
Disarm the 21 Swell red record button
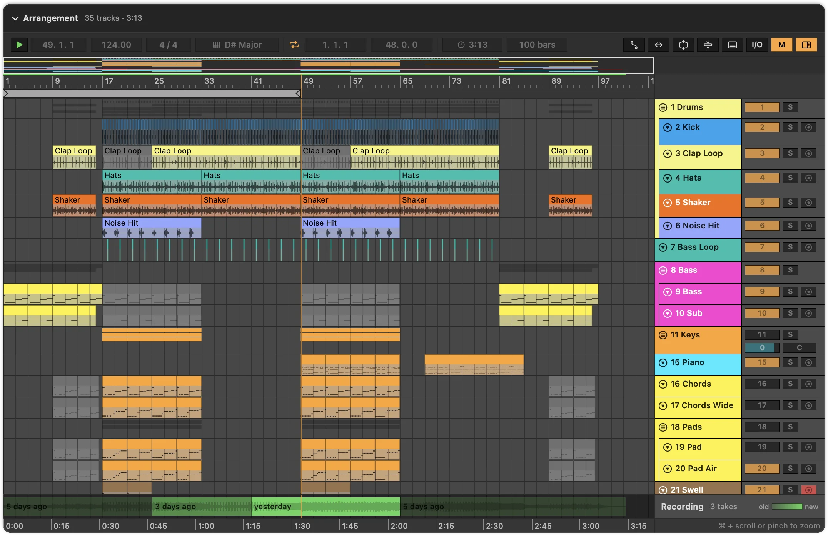[x=808, y=490]
